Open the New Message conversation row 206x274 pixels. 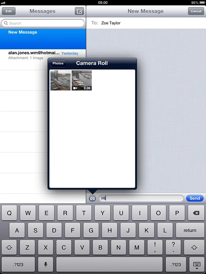click(x=43, y=39)
